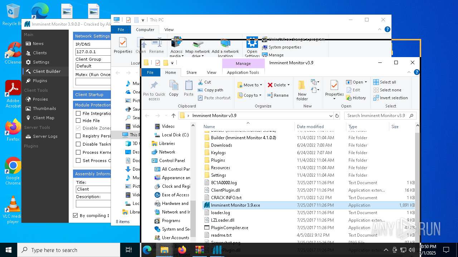
Task: Toggle File Integration checkbox
Action: 78,113
